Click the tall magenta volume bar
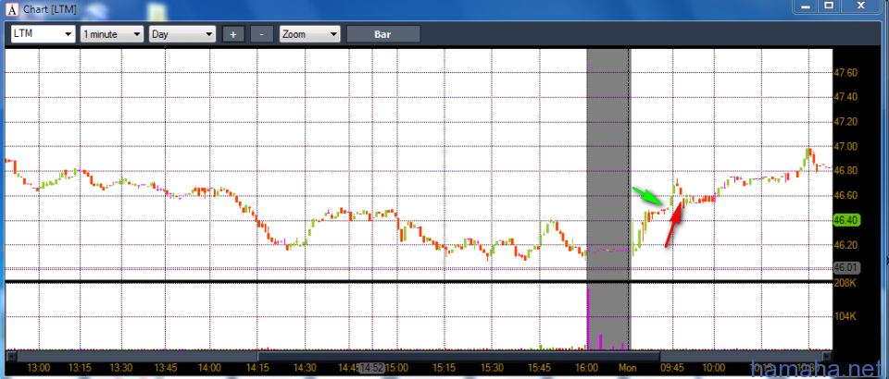 pos(588,320)
